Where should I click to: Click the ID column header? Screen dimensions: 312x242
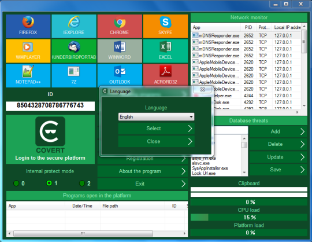coord(175,206)
